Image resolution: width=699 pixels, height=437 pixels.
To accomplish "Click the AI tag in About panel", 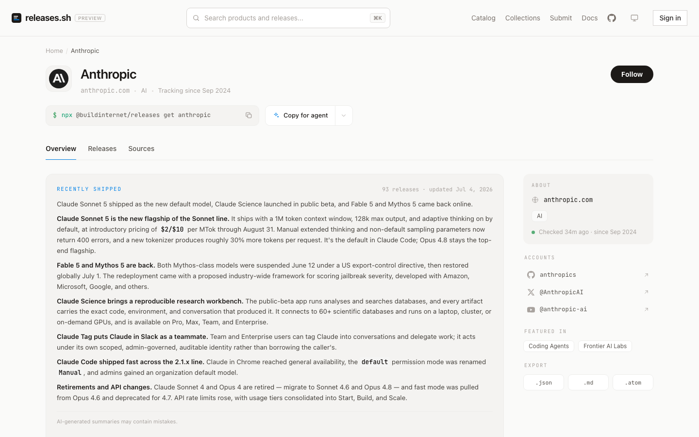I will tap(539, 216).
